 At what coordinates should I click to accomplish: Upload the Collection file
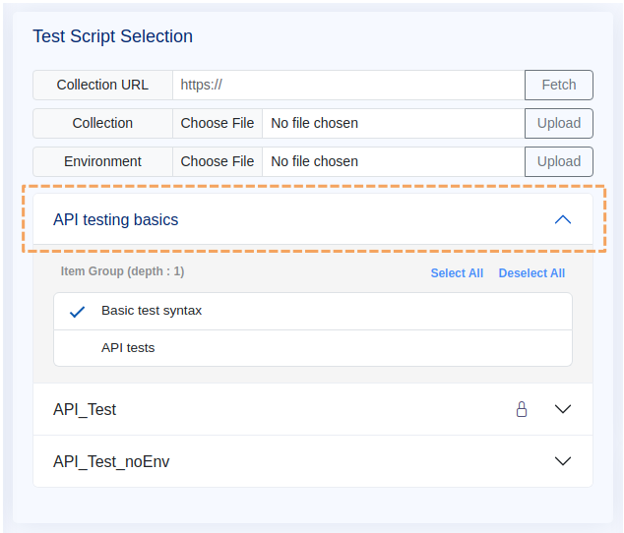tap(559, 123)
